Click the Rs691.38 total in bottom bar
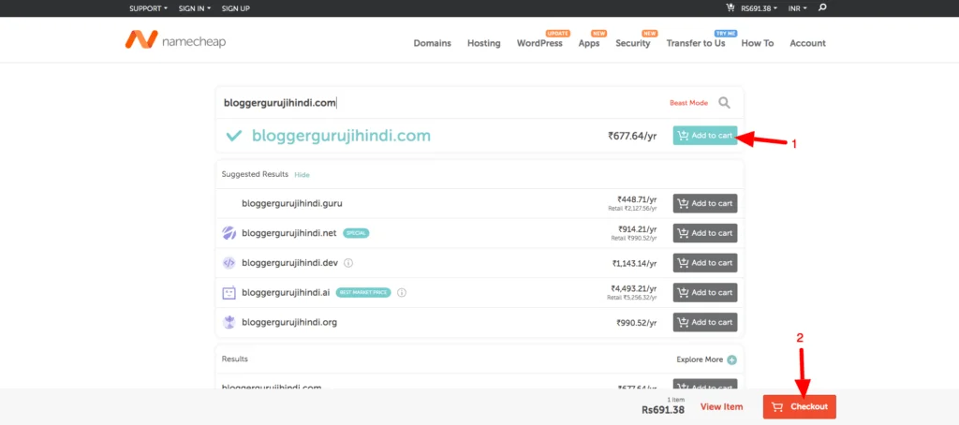This screenshot has height=425, width=959. click(663, 410)
